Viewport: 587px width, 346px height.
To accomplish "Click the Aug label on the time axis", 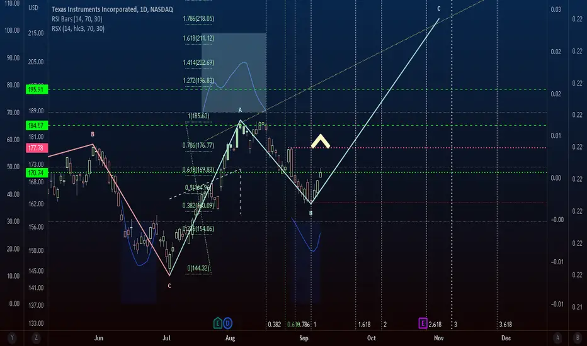I will (231, 338).
